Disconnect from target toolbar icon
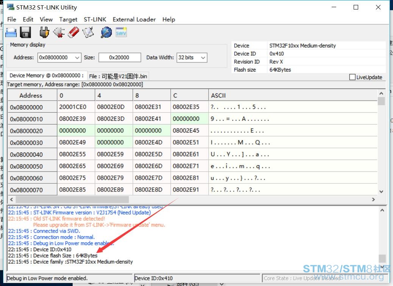The height and width of the screenshot is (286, 393). click(59, 33)
